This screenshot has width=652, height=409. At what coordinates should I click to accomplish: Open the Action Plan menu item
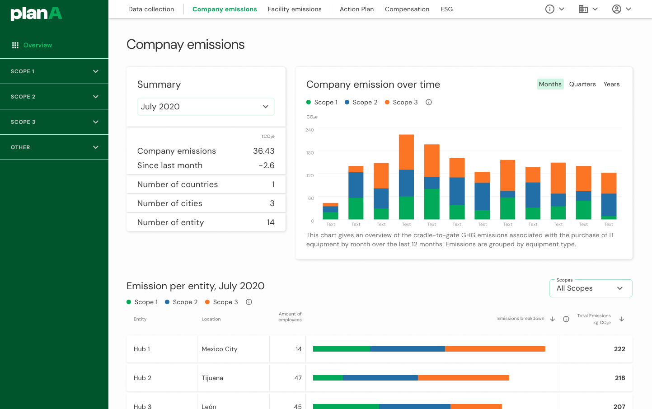(356, 9)
